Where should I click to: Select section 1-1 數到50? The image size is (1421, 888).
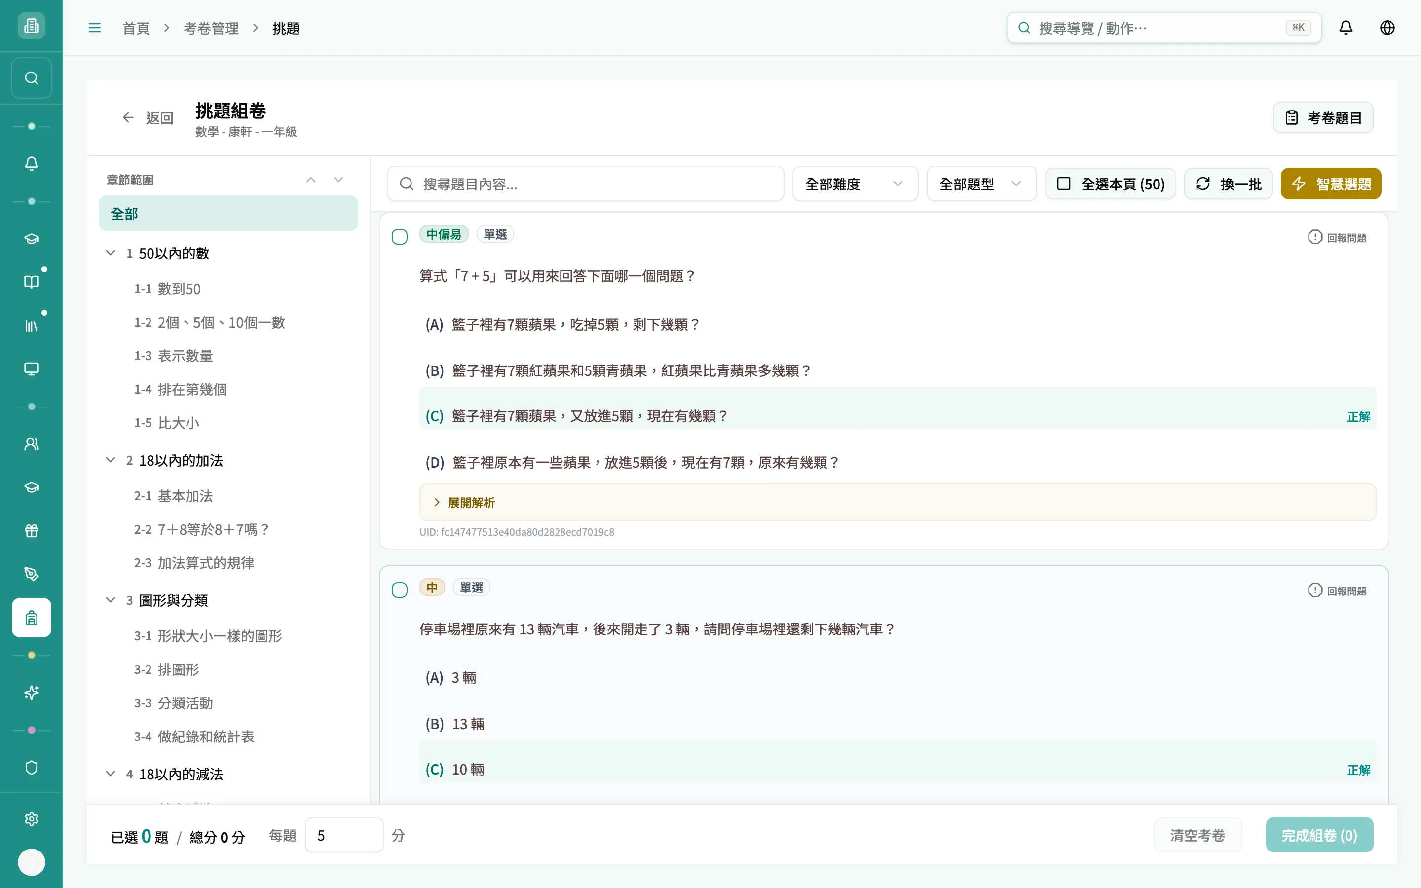pyautogui.click(x=167, y=289)
